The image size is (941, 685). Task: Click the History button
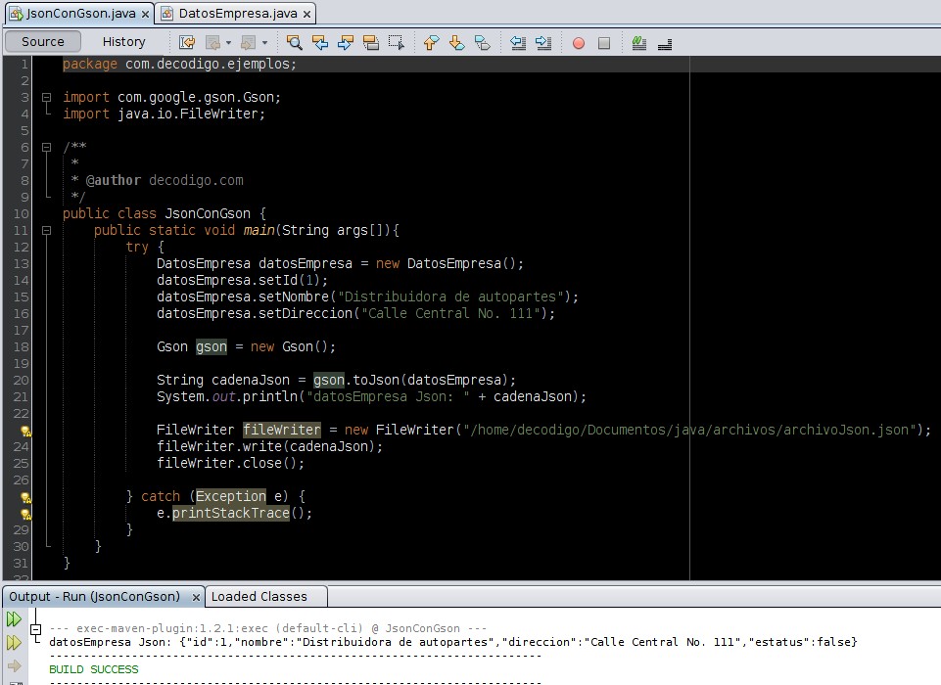(123, 41)
